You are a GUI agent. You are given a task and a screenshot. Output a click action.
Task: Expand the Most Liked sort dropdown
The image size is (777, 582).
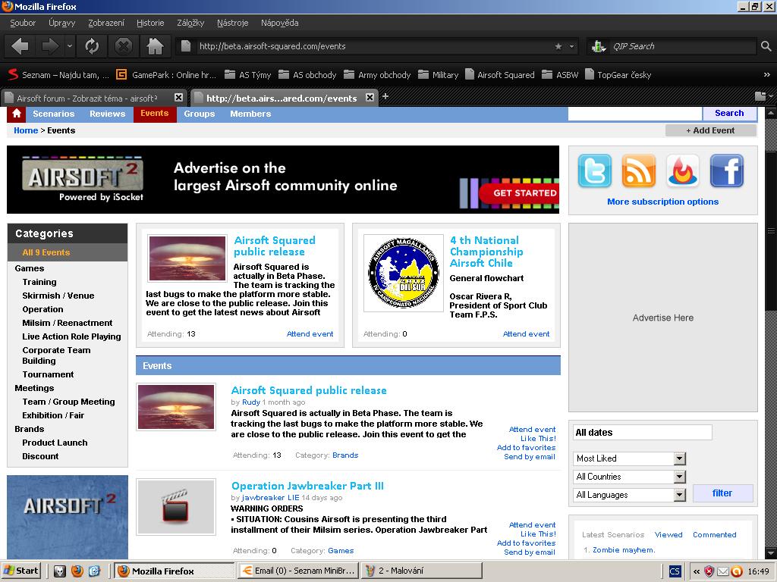(x=679, y=458)
